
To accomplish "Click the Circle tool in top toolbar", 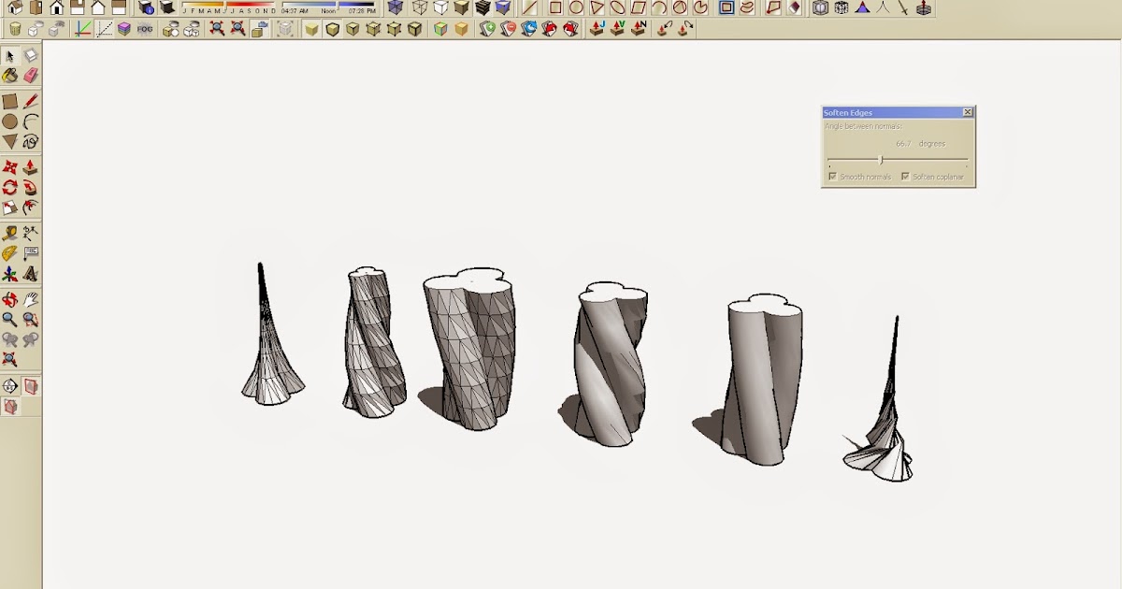I will (x=576, y=7).
